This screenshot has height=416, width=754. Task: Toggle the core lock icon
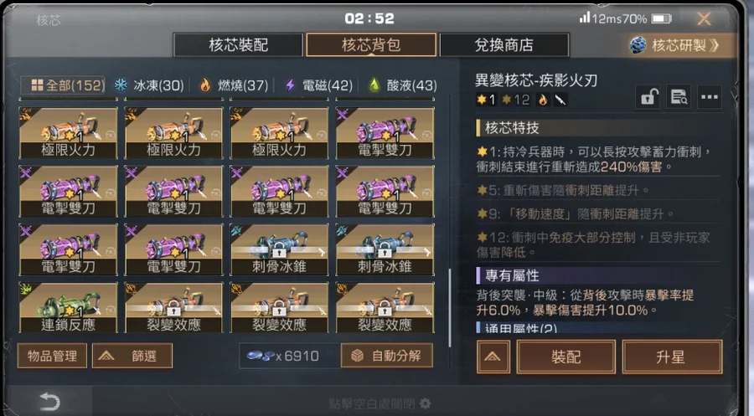tap(648, 97)
